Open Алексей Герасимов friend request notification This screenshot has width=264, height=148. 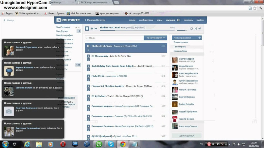(x=33, y=49)
